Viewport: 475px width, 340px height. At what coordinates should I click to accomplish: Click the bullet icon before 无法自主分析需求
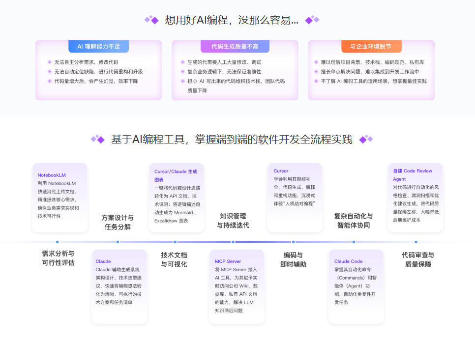(x=50, y=62)
